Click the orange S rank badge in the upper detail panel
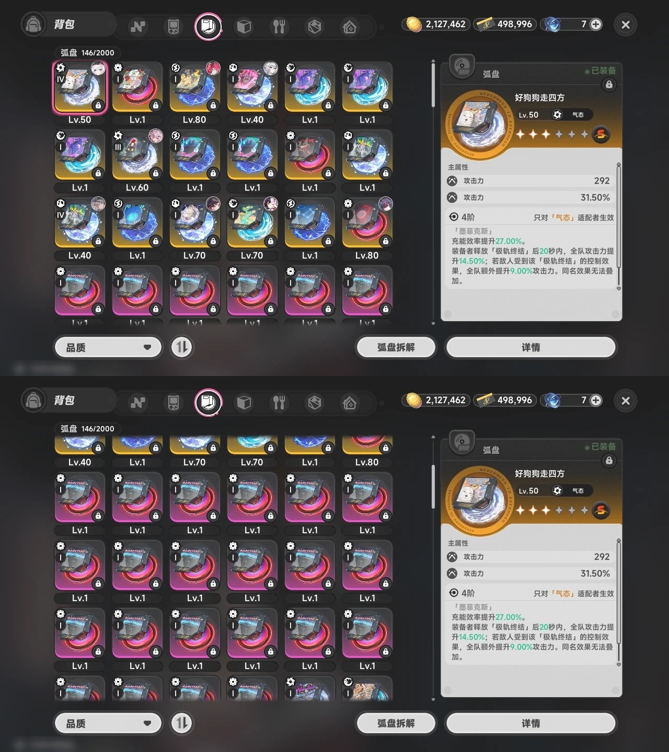This screenshot has height=752, width=669. 601,134
